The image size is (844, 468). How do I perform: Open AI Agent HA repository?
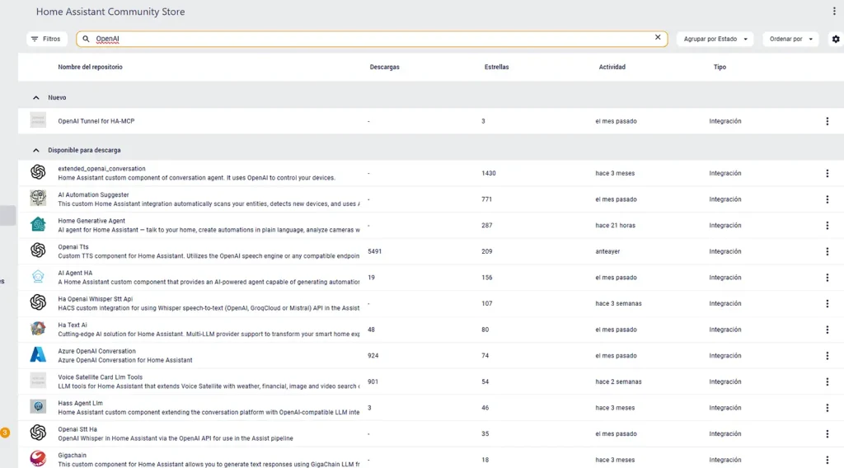430,278
